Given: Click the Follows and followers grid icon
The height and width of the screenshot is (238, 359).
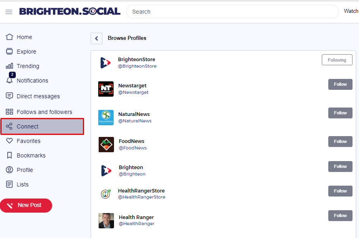Looking at the screenshot, I should [9, 112].
